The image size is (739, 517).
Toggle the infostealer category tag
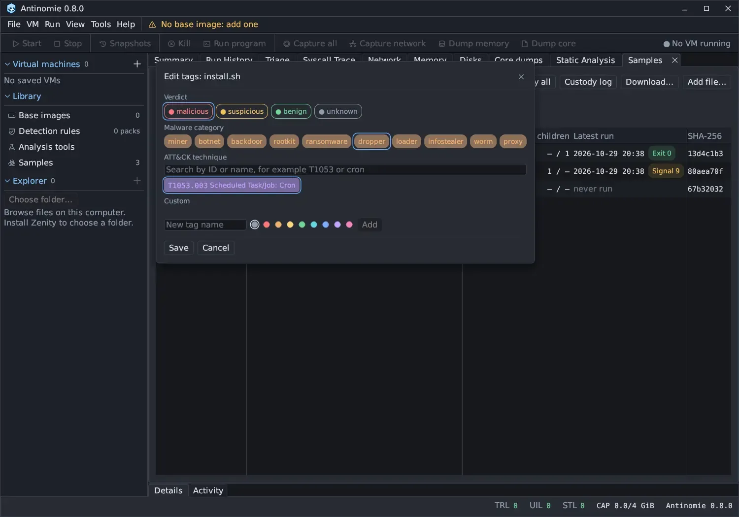445,141
